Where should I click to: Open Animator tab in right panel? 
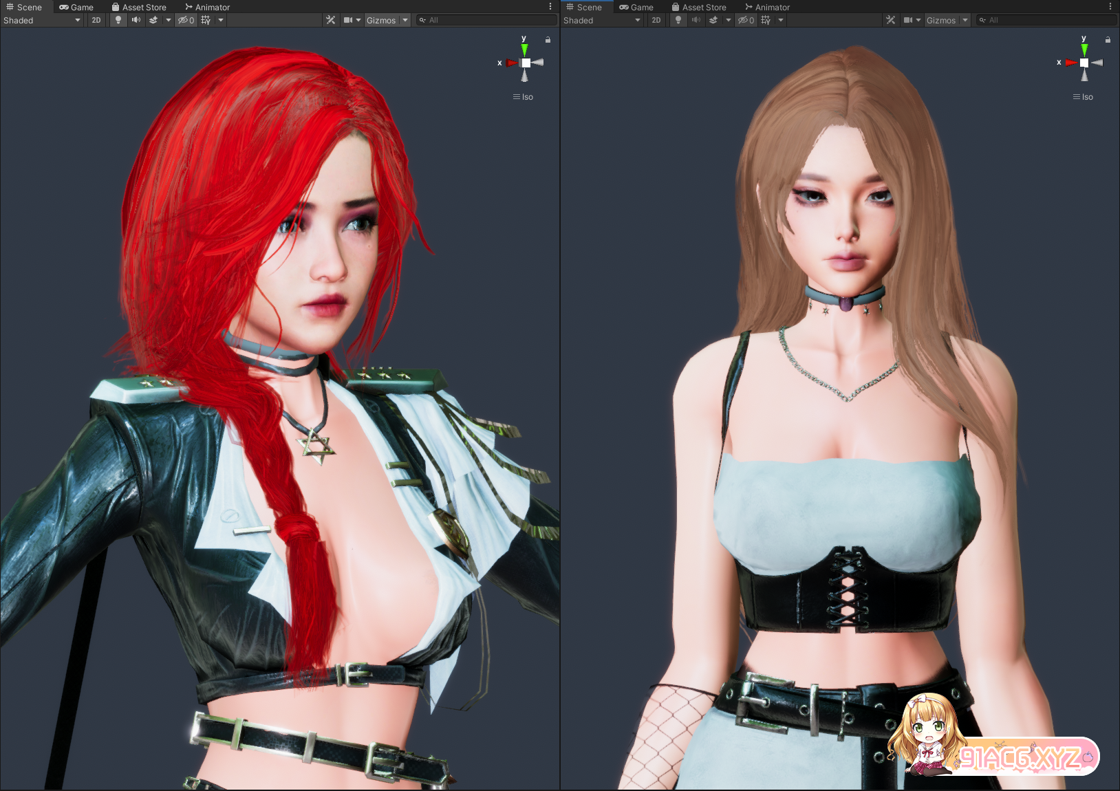[x=767, y=7]
